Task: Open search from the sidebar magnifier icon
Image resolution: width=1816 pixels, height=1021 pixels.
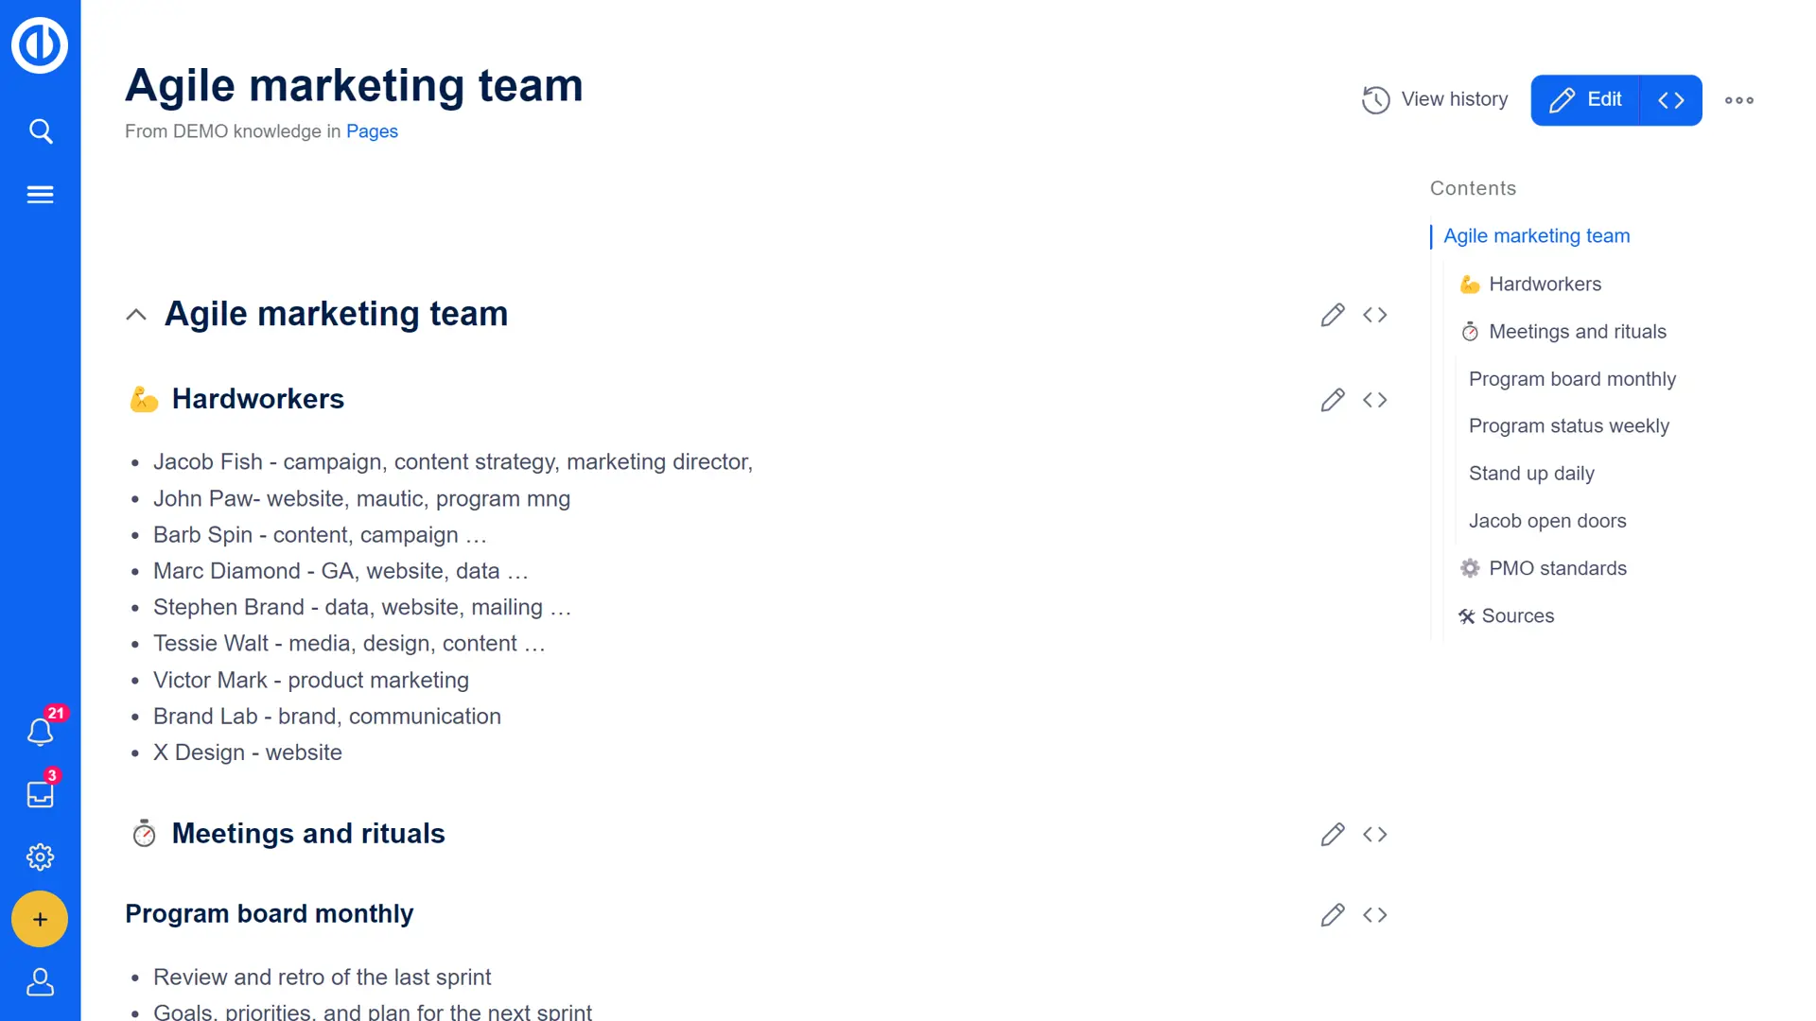Action: point(40,131)
